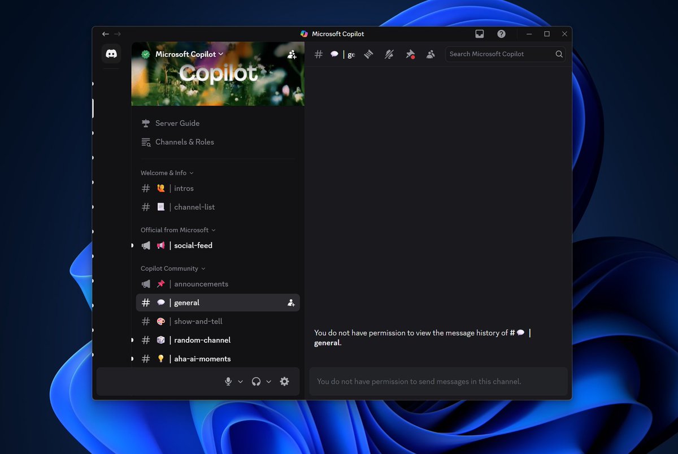Image resolution: width=678 pixels, height=454 pixels.
Task: Open Channels & Roles
Action: click(184, 142)
